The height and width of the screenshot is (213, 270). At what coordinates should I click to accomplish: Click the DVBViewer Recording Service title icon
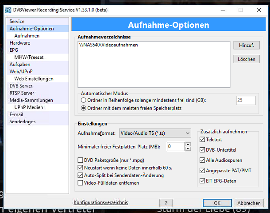coord(8,10)
